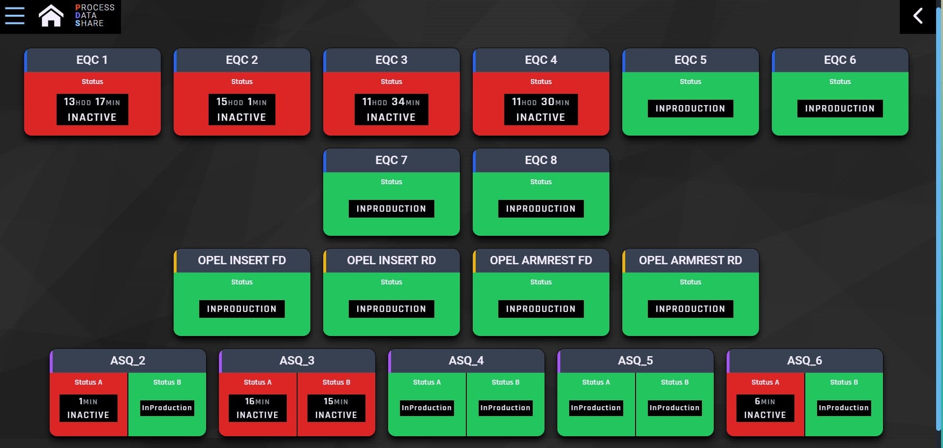This screenshot has height=448, width=943.
Task: Click the vertical scrollbar on right edge
Action: 939,221
